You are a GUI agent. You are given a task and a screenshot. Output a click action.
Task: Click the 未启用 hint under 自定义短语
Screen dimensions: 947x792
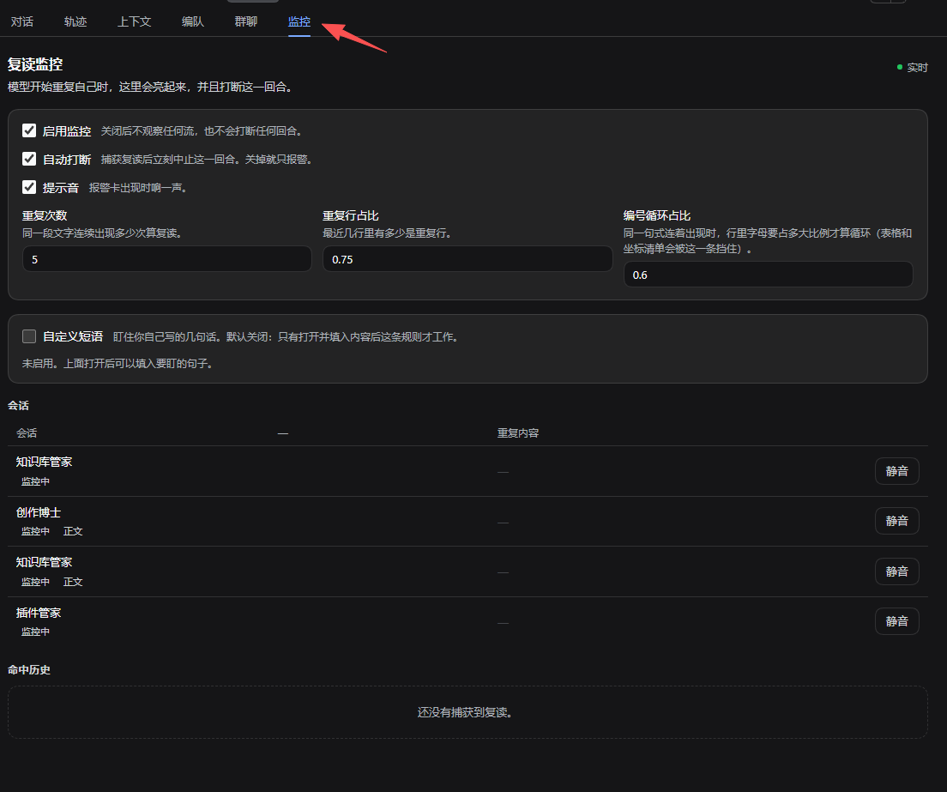click(118, 364)
